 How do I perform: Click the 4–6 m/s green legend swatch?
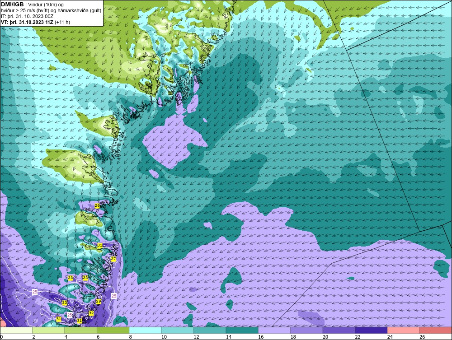[x=81, y=330]
